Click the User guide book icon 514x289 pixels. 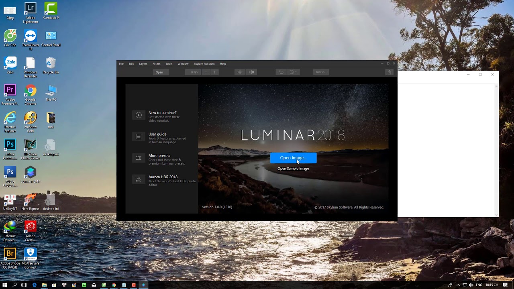139,136
